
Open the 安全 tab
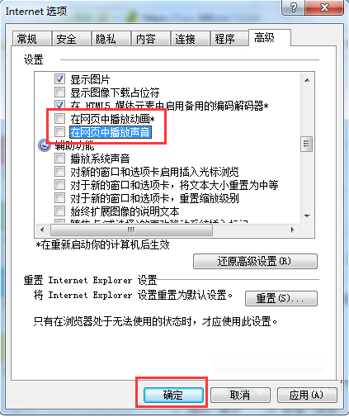(72, 39)
